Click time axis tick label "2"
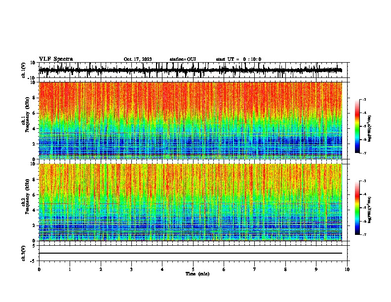The height and width of the screenshot is (302, 391). (101, 269)
